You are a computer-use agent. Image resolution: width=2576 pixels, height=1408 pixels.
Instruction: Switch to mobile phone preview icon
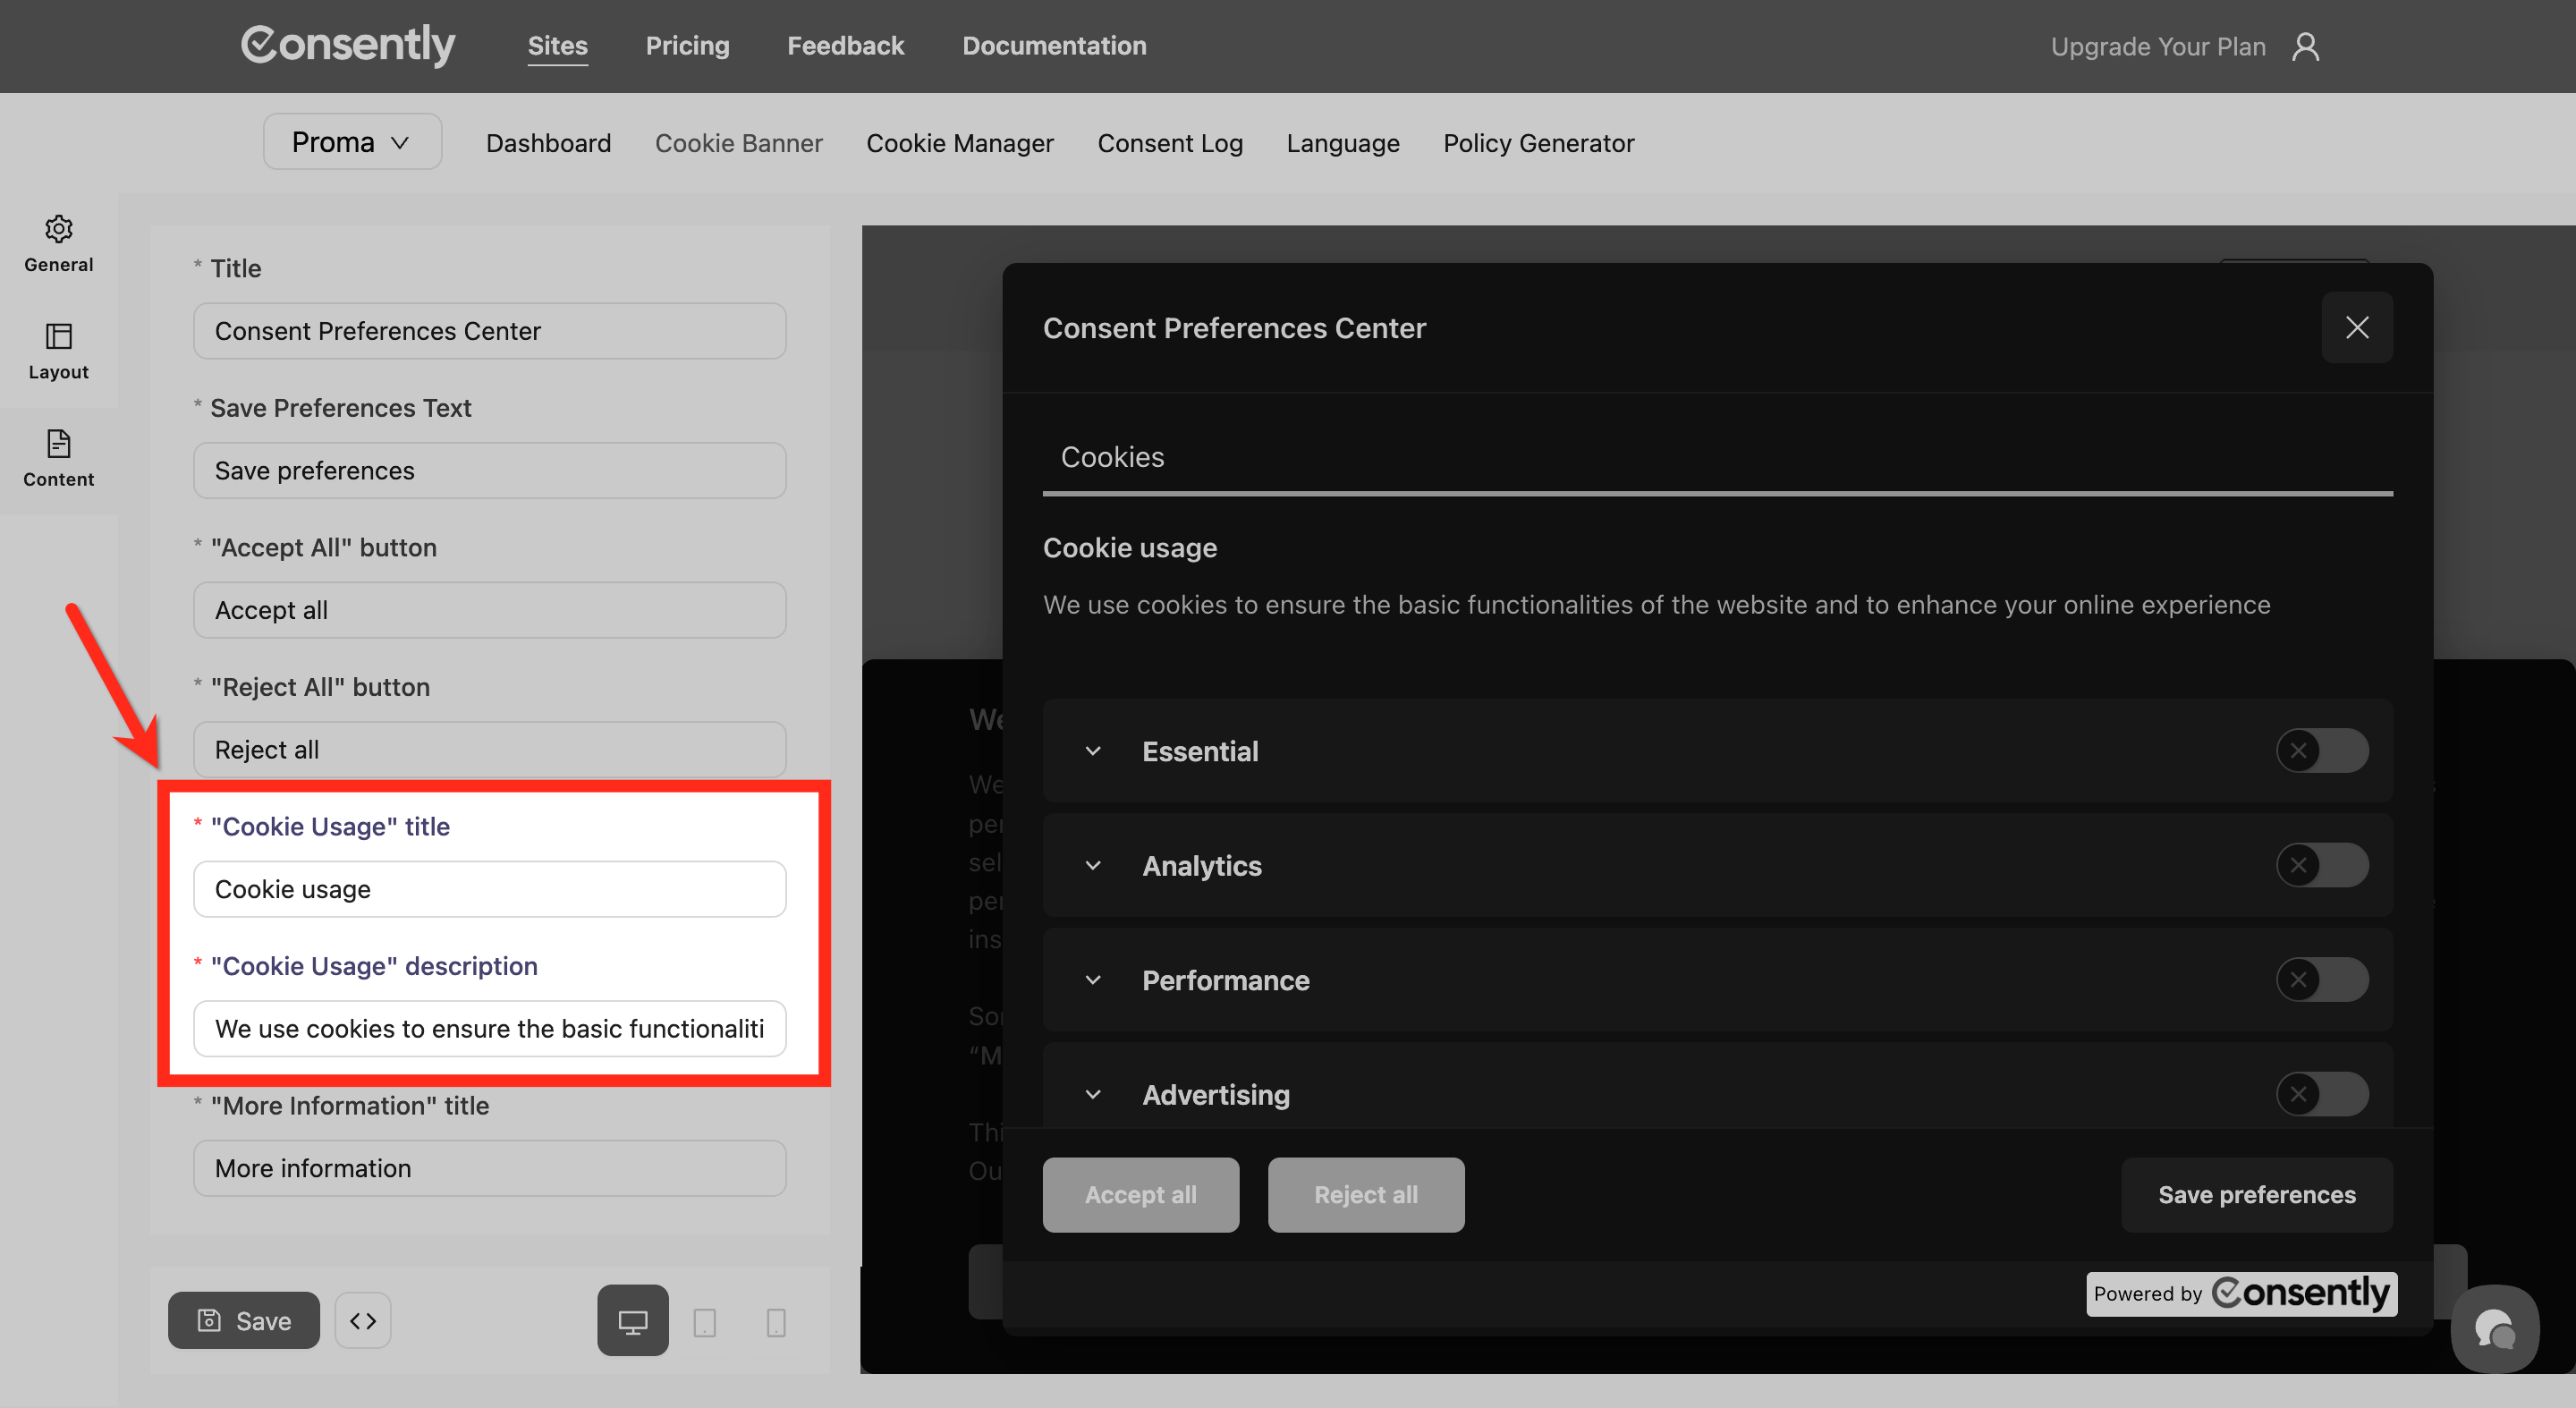[775, 1322]
